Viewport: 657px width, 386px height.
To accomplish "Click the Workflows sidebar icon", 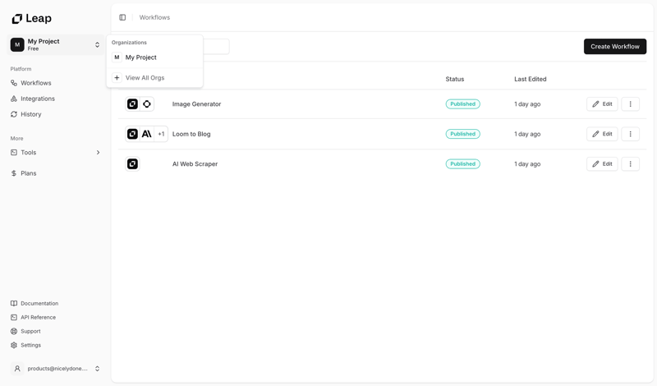I will click(14, 83).
